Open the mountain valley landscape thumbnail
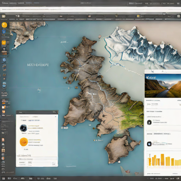This screenshot has width=181, height=181. pos(163,86)
